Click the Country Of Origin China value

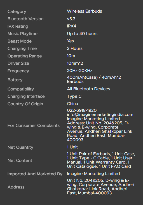pyautogui.click(x=72, y=104)
